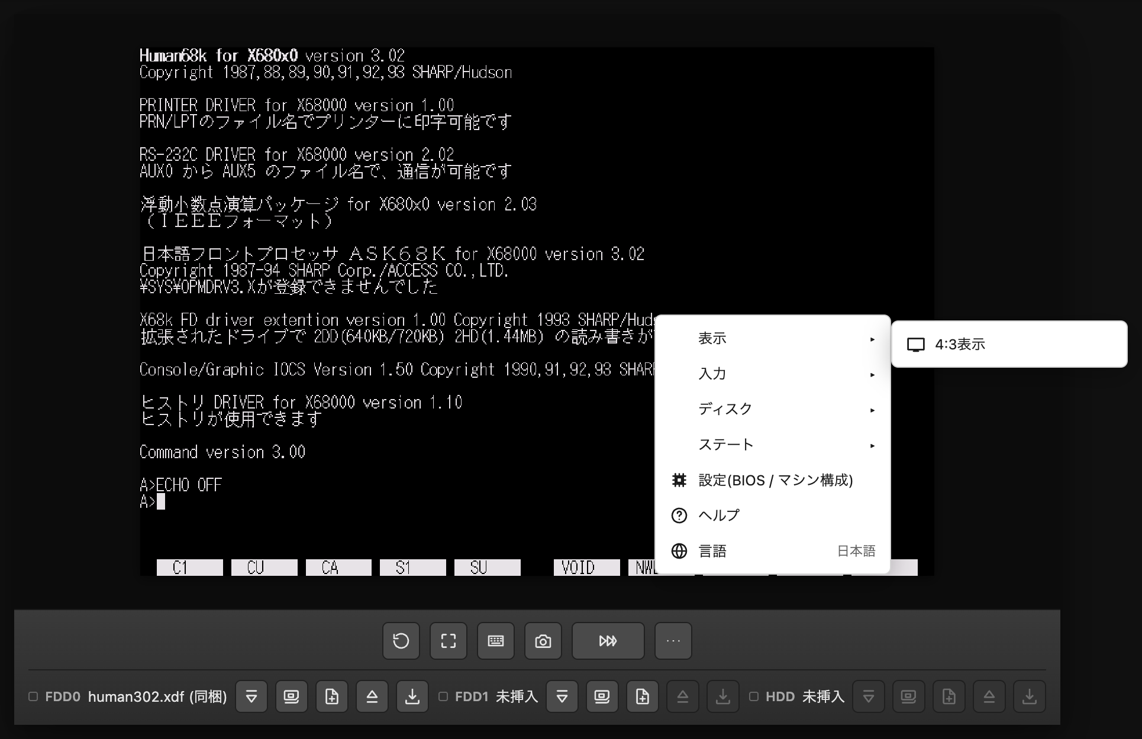This screenshot has width=1142, height=739.
Task: Download the FDD0 disk image
Action: pyautogui.click(x=412, y=696)
